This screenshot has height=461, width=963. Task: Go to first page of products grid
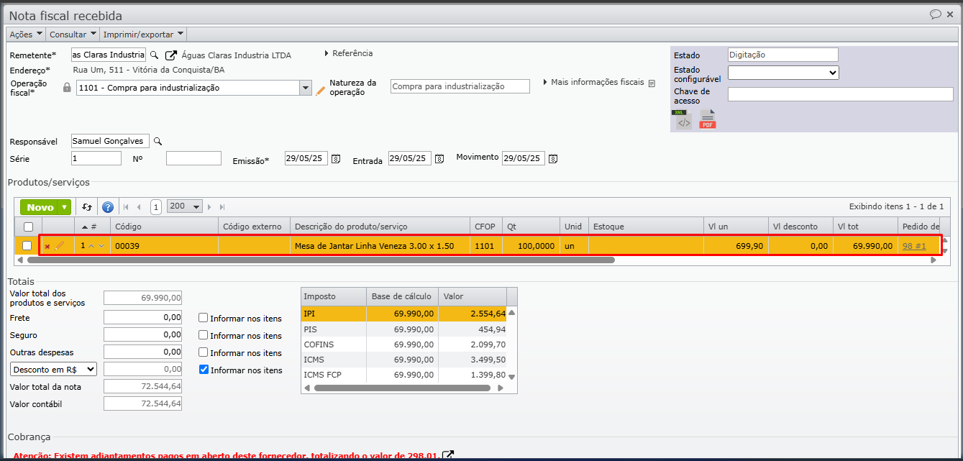click(x=127, y=207)
